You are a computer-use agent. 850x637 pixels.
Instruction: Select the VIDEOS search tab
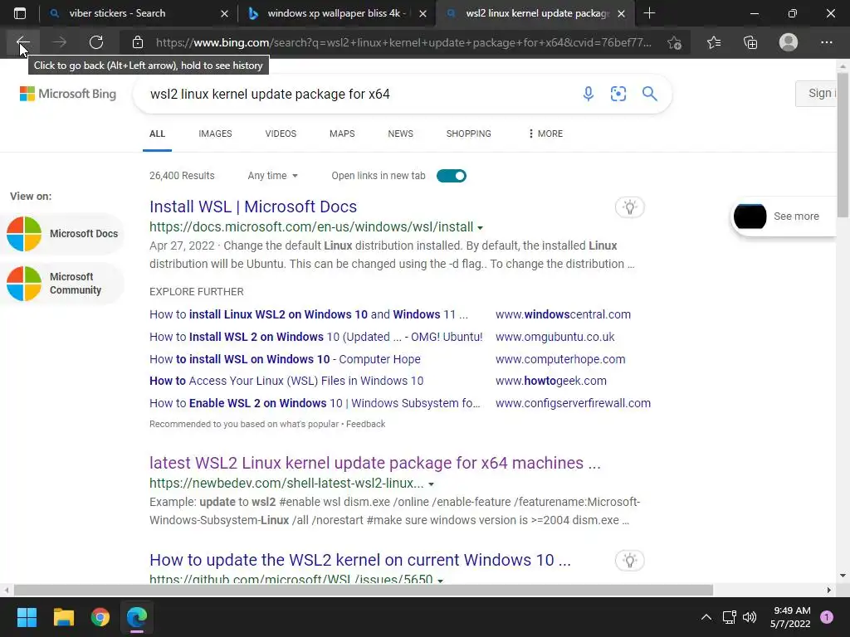click(281, 134)
